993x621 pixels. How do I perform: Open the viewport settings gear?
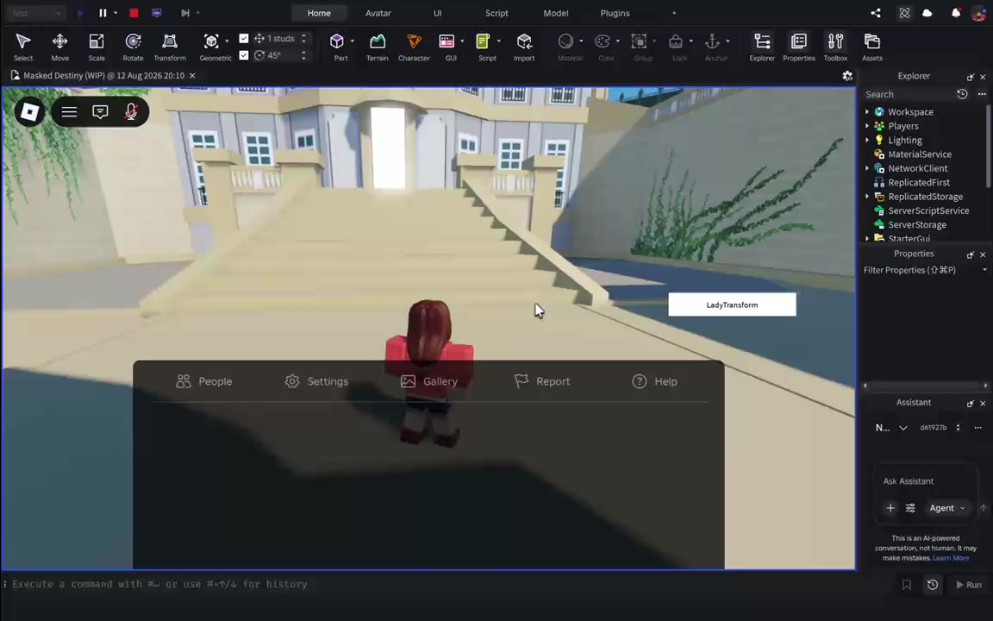(847, 75)
